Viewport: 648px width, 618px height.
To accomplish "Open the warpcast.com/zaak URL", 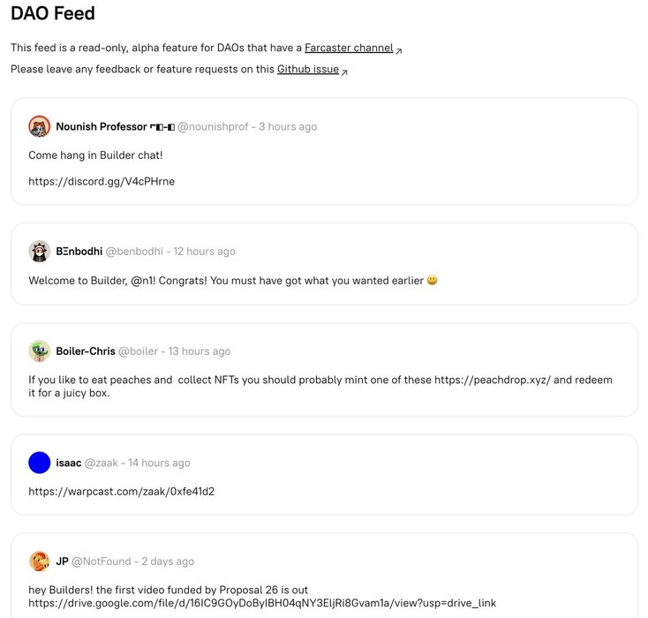I will (x=122, y=492).
